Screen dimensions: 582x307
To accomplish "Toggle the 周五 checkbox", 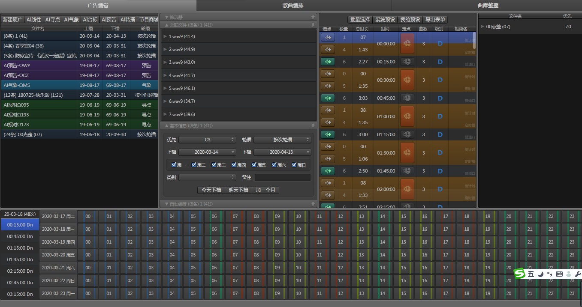I will tap(254, 165).
